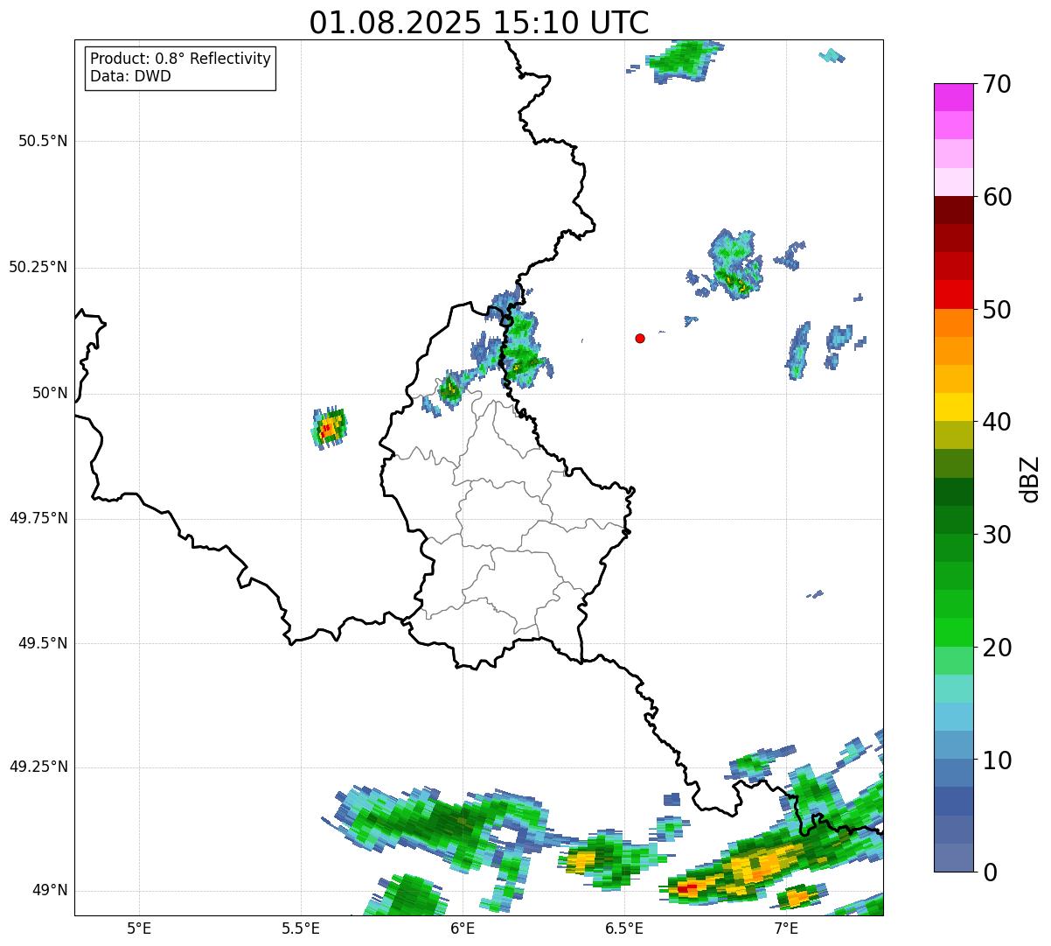Click the "Product: 0.8° Reflectivity" label

181,59
